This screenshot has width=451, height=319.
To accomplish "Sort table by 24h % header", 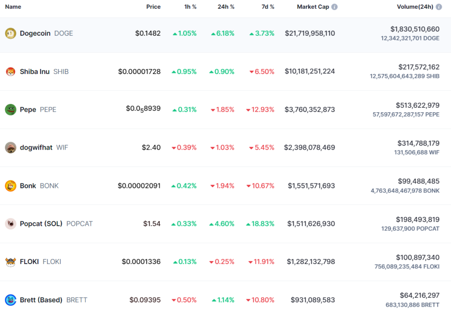I will point(226,7).
